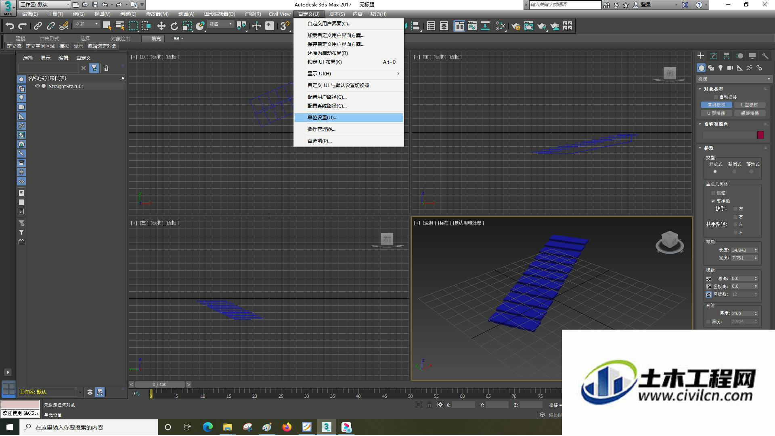
Task: Click the Redo arrow in main toolbar
Action: 23,26
